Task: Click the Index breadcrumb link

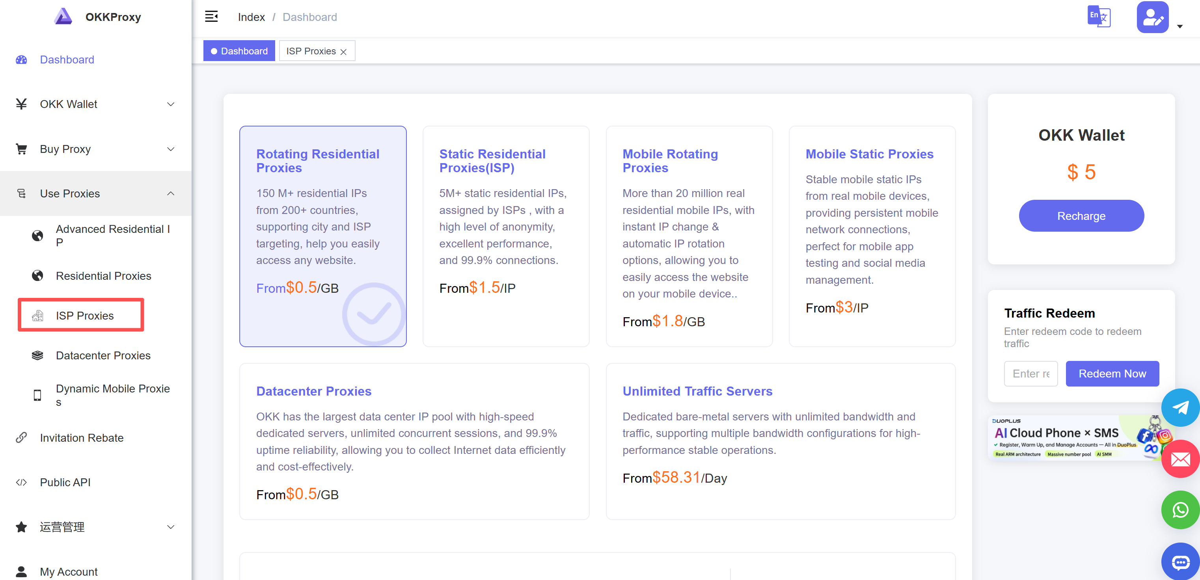Action: 251,17
